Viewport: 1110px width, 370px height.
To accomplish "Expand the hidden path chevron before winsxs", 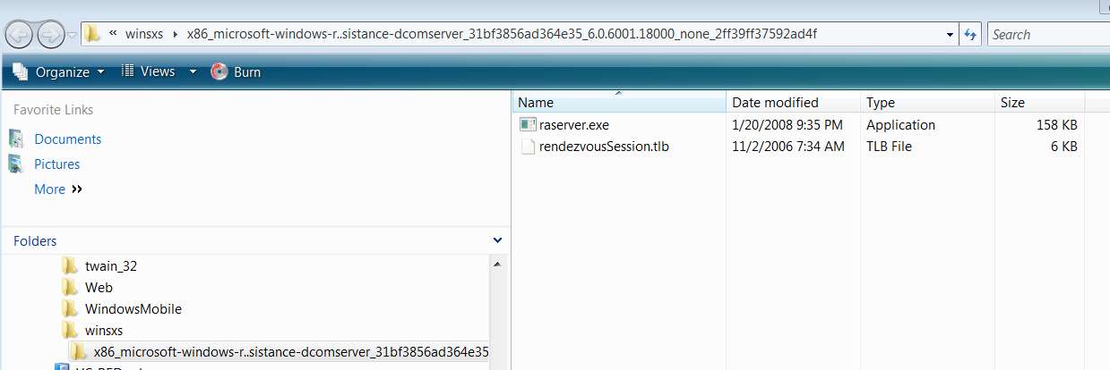I will [114, 35].
